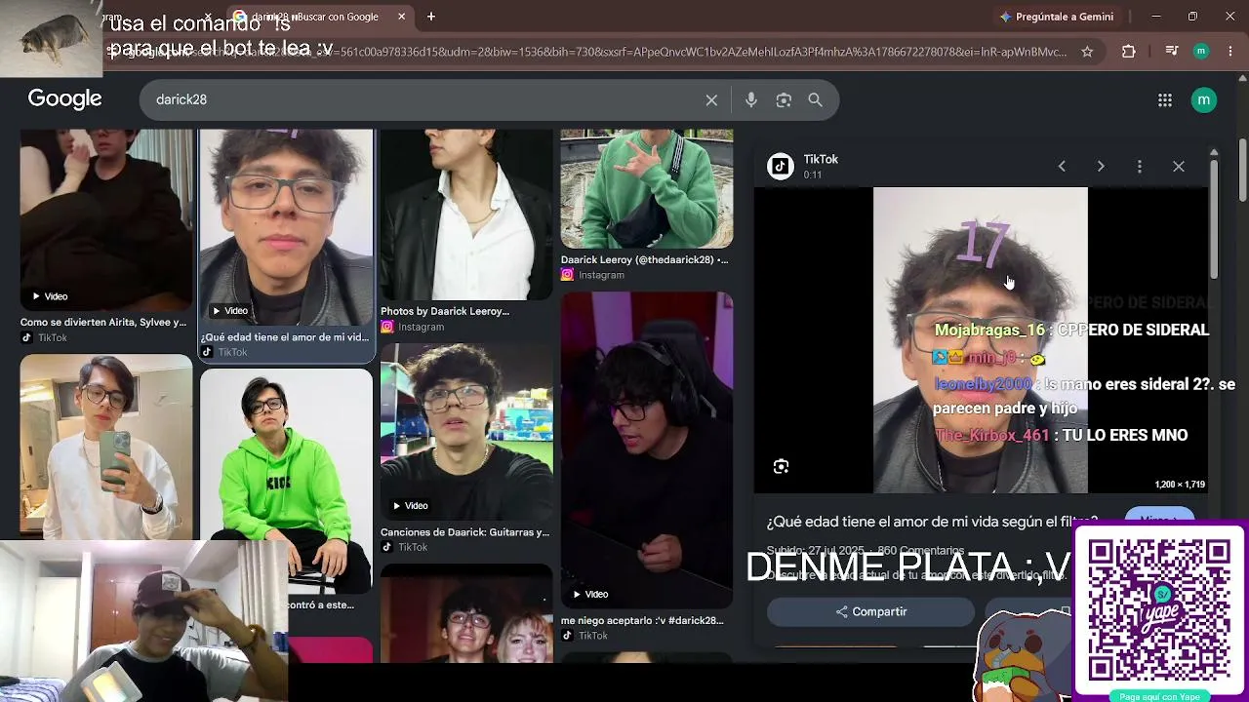Select the darick28 Buscar con Google tab
Viewport: 1249px width, 702px height.
coord(319,17)
